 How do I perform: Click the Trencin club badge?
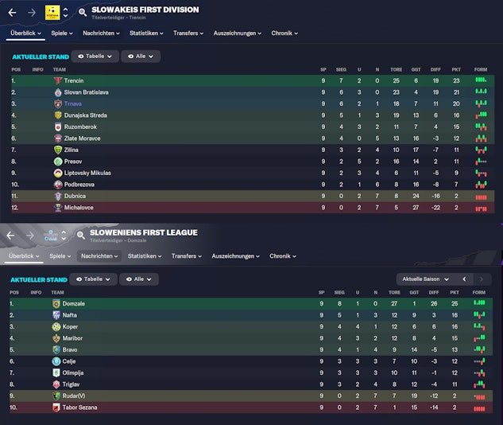point(57,80)
